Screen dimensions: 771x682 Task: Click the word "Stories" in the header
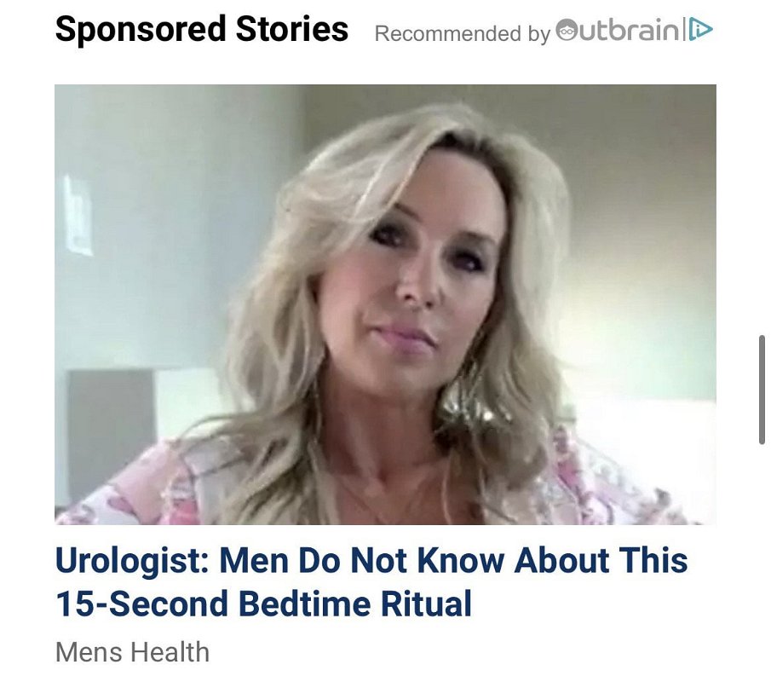pyautogui.click(x=292, y=28)
